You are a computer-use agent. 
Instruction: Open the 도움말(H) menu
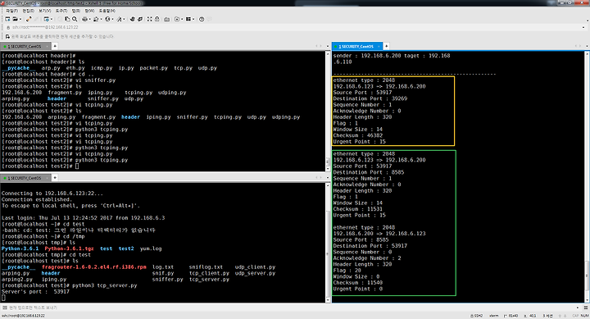pyautogui.click(x=107, y=11)
